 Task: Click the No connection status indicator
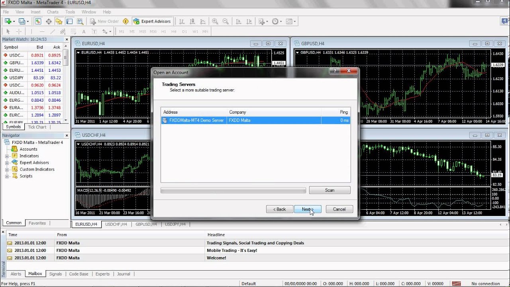pyautogui.click(x=485, y=284)
